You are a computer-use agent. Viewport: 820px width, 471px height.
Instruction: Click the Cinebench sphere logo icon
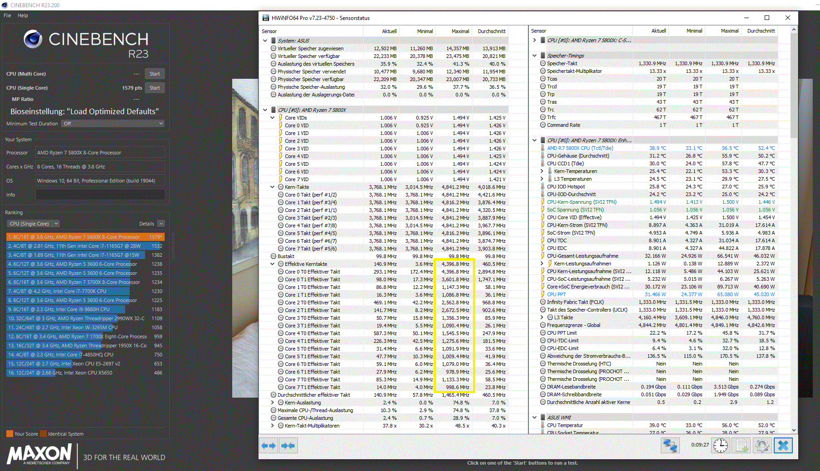(x=33, y=39)
